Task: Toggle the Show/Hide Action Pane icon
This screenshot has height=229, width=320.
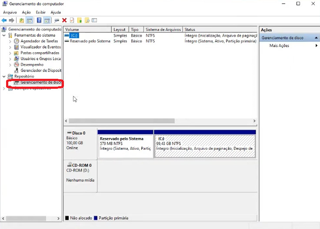Action: click(x=47, y=20)
